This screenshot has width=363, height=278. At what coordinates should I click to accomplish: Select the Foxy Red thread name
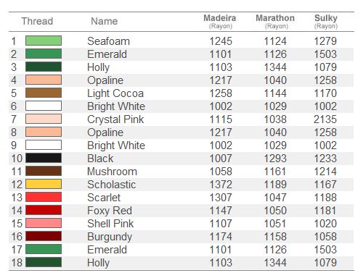coord(110,211)
